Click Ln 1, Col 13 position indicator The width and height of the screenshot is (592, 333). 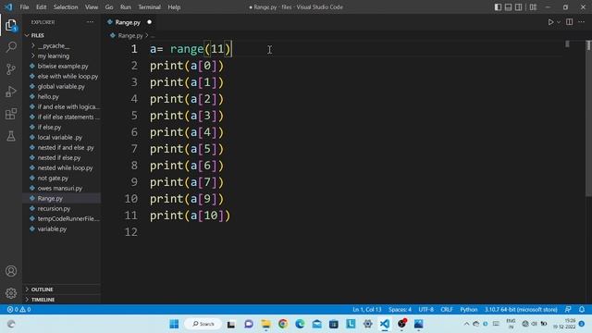tap(366, 309)
